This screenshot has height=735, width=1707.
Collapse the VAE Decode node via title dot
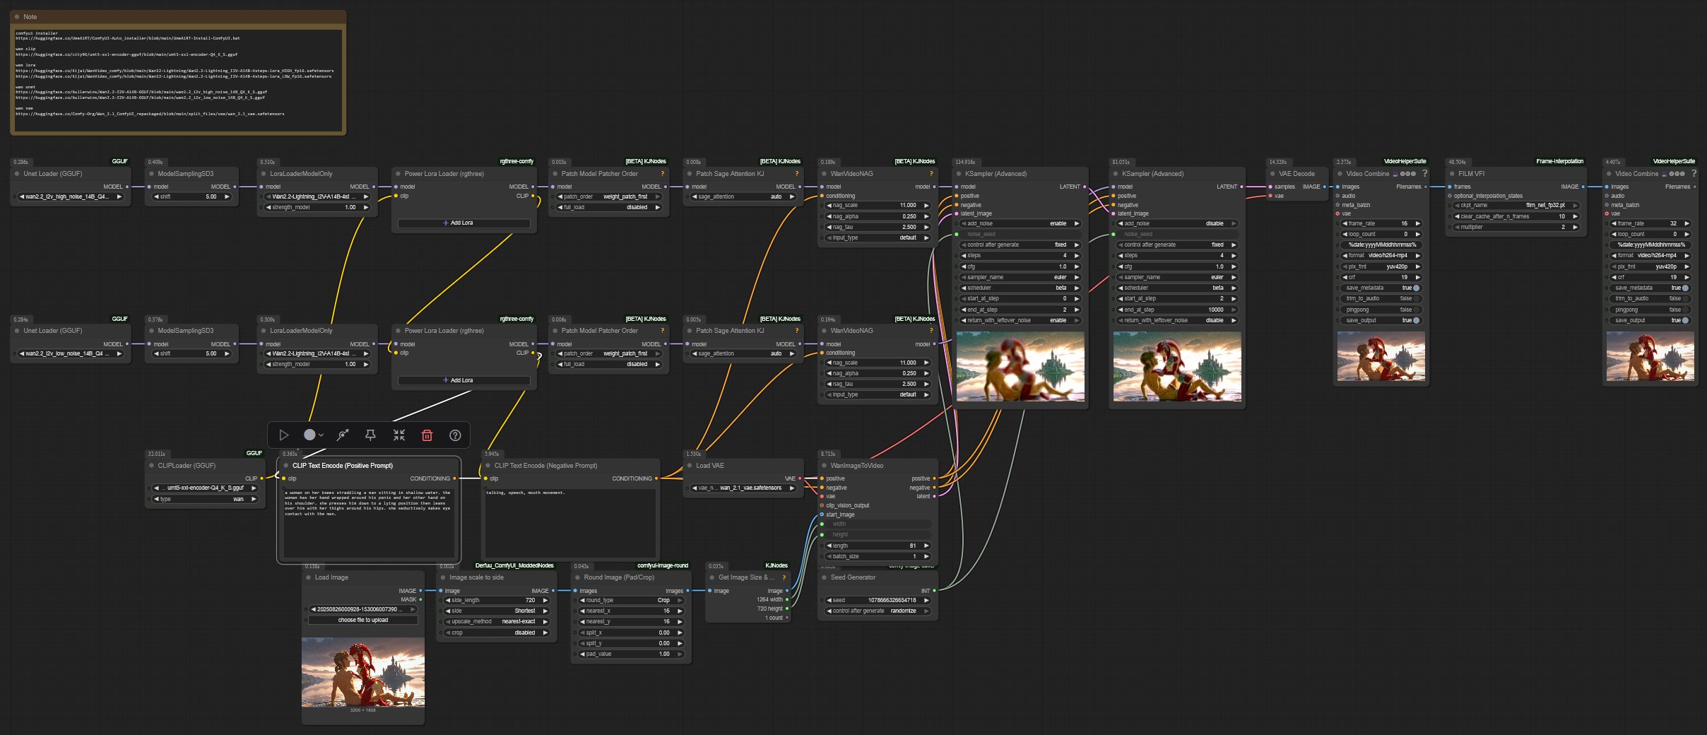(1272, 174)
